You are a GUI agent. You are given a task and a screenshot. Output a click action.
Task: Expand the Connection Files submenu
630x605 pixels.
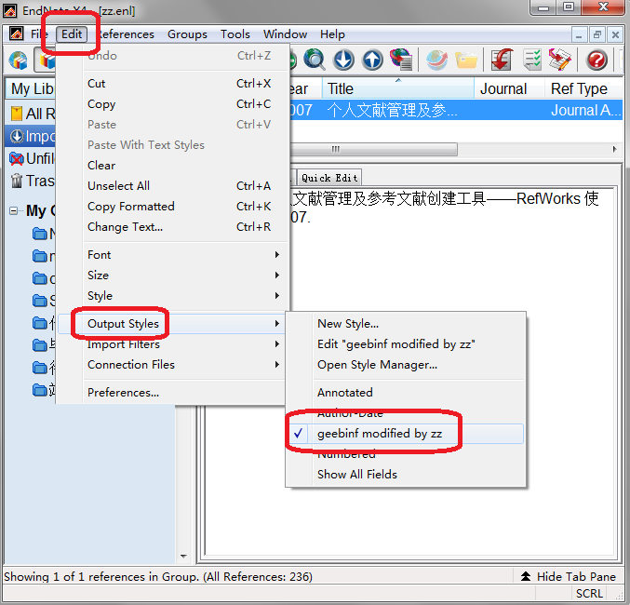coord(173,364)
